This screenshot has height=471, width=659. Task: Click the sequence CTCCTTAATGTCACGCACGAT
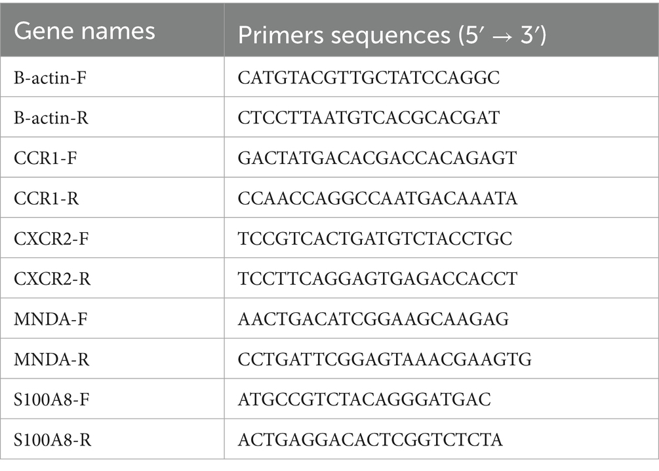[x=369, y=117]
